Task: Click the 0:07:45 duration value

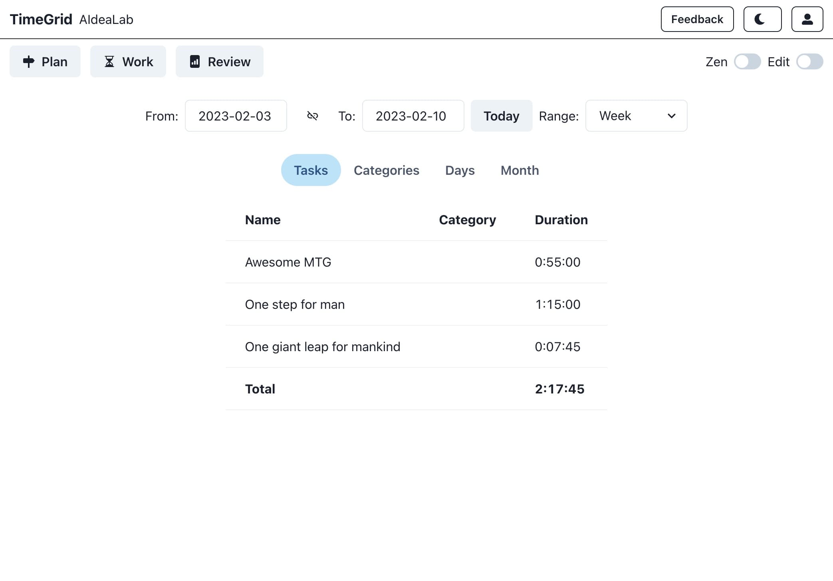Action: pos(557,347)
